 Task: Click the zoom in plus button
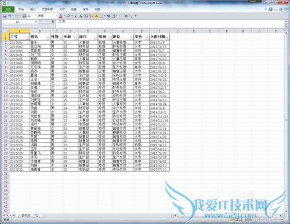coord(282,219)
